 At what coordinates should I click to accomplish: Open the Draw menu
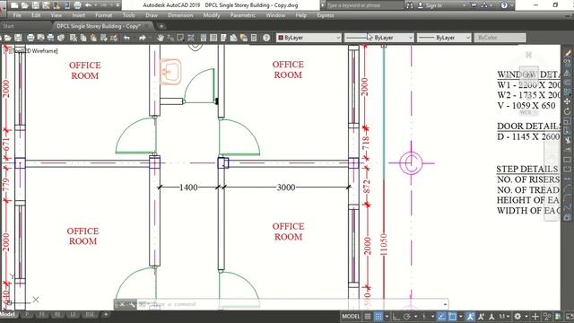[x=152, y=15]
